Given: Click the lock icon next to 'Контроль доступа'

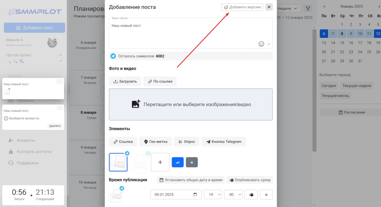Looking at the screenshot, I should click(11, 152).
